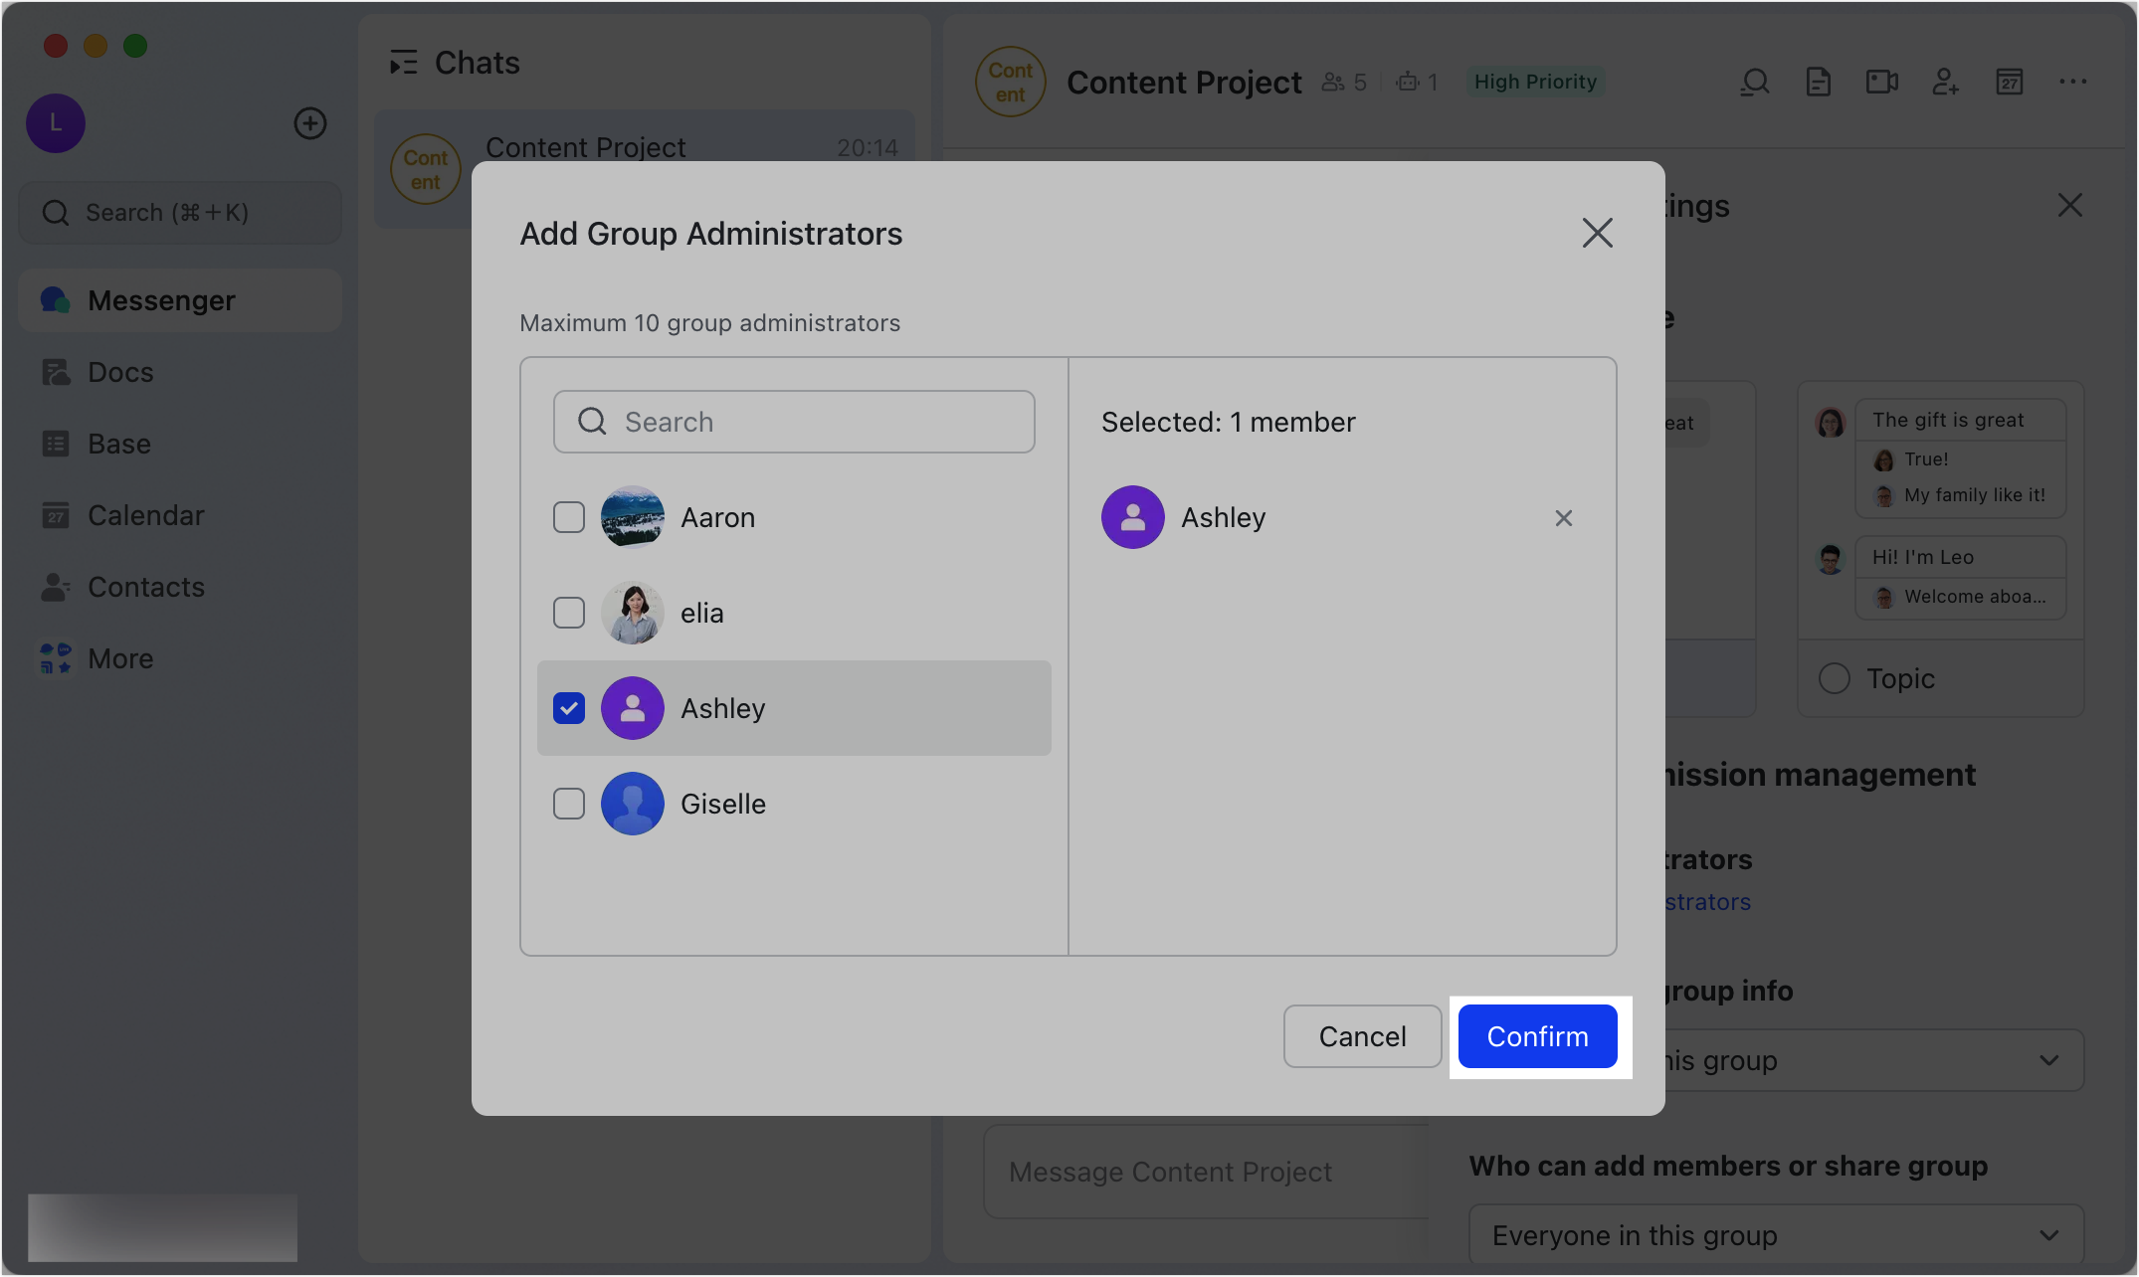Open the chat documents icon

(1819, 82)
